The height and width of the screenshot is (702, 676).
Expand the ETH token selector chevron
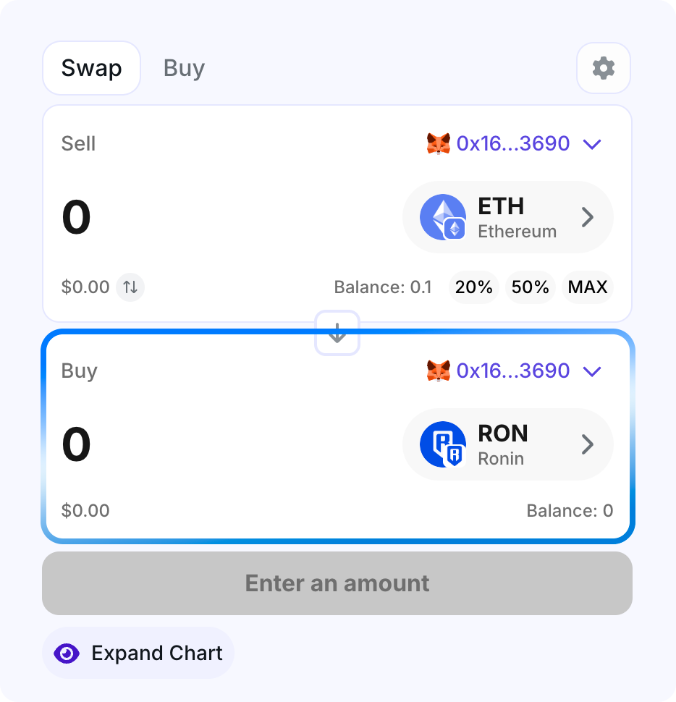(588, 217)
